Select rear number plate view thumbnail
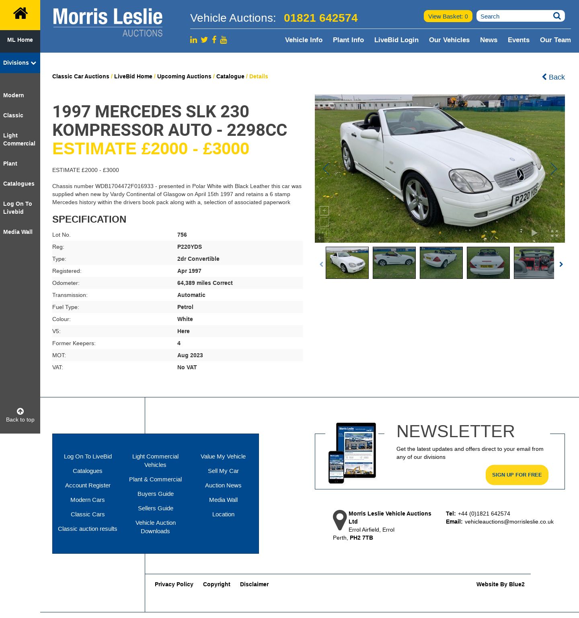 pos(488,263)
